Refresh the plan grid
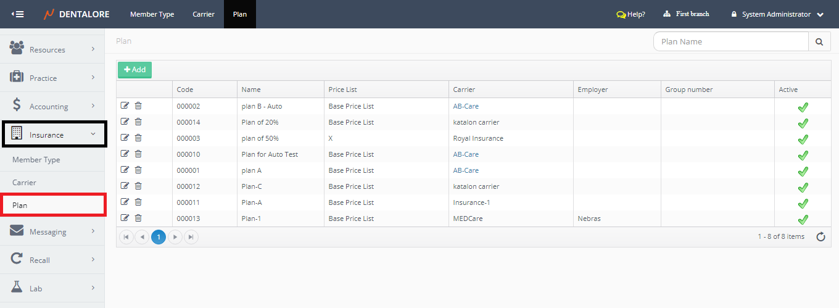This screenshot has width=839, height=308. pyautogui.click(x=820, y=237)
